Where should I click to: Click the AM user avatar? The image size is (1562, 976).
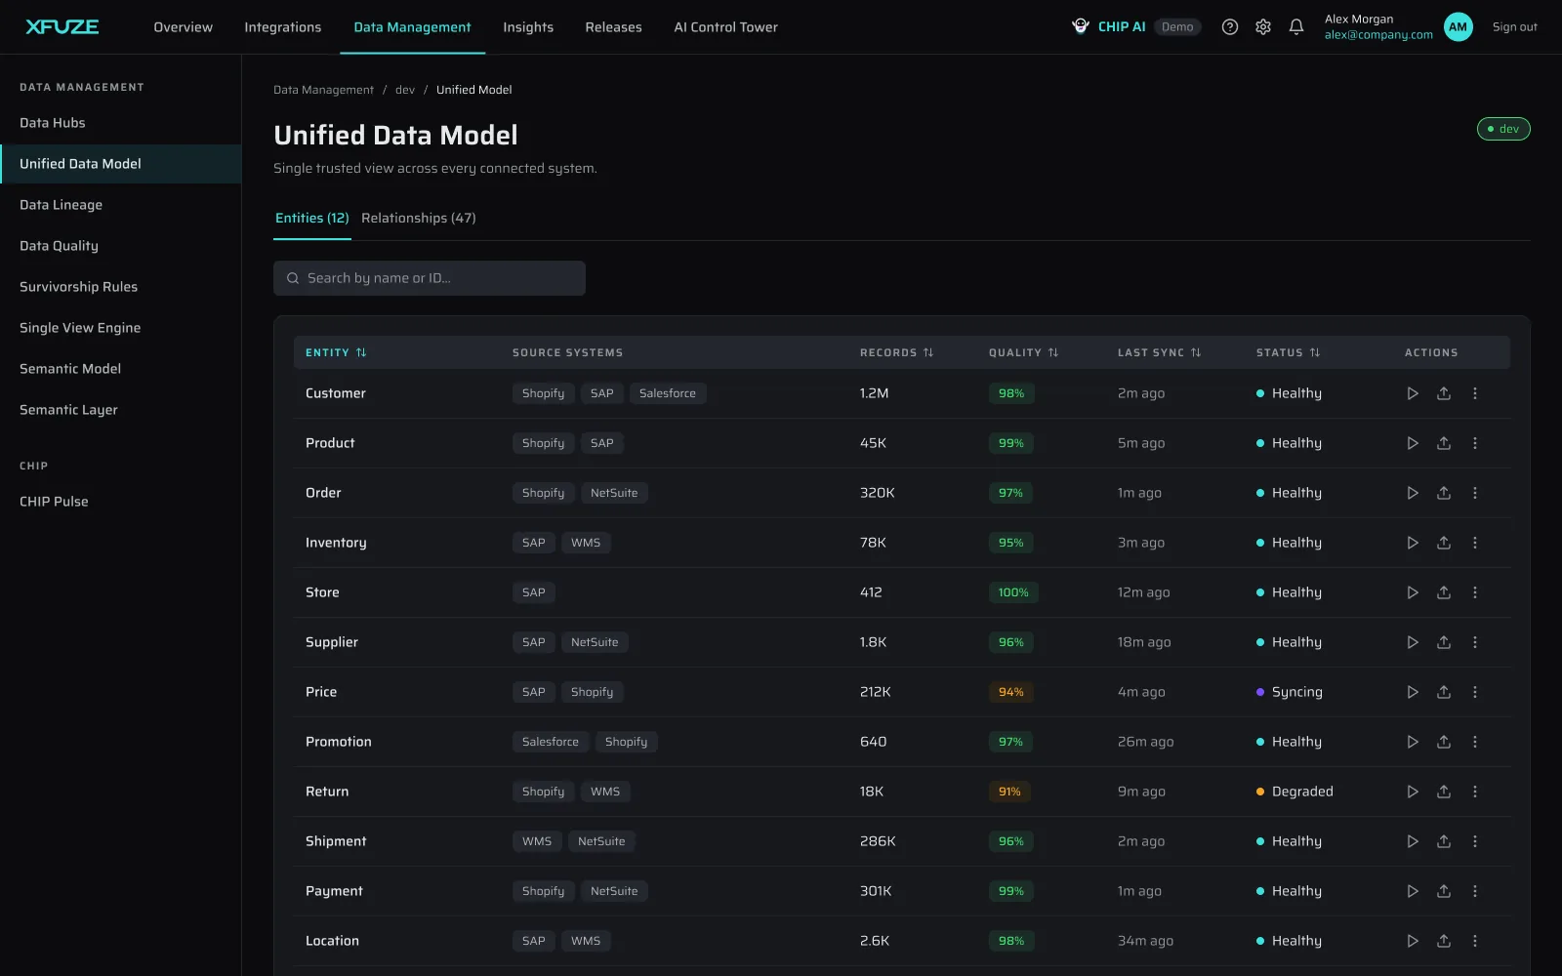point(1459,27)
